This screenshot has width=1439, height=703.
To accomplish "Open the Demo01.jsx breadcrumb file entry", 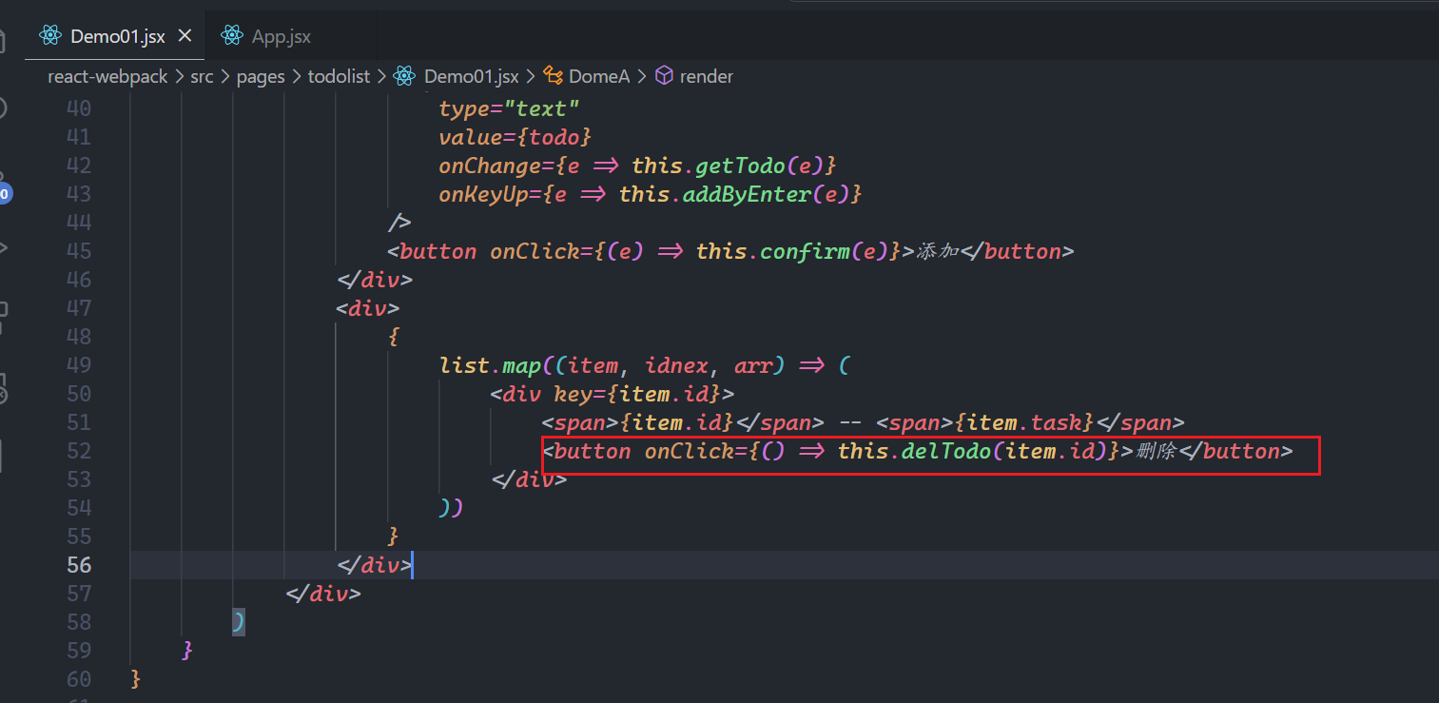I will (x=472, y=76).
